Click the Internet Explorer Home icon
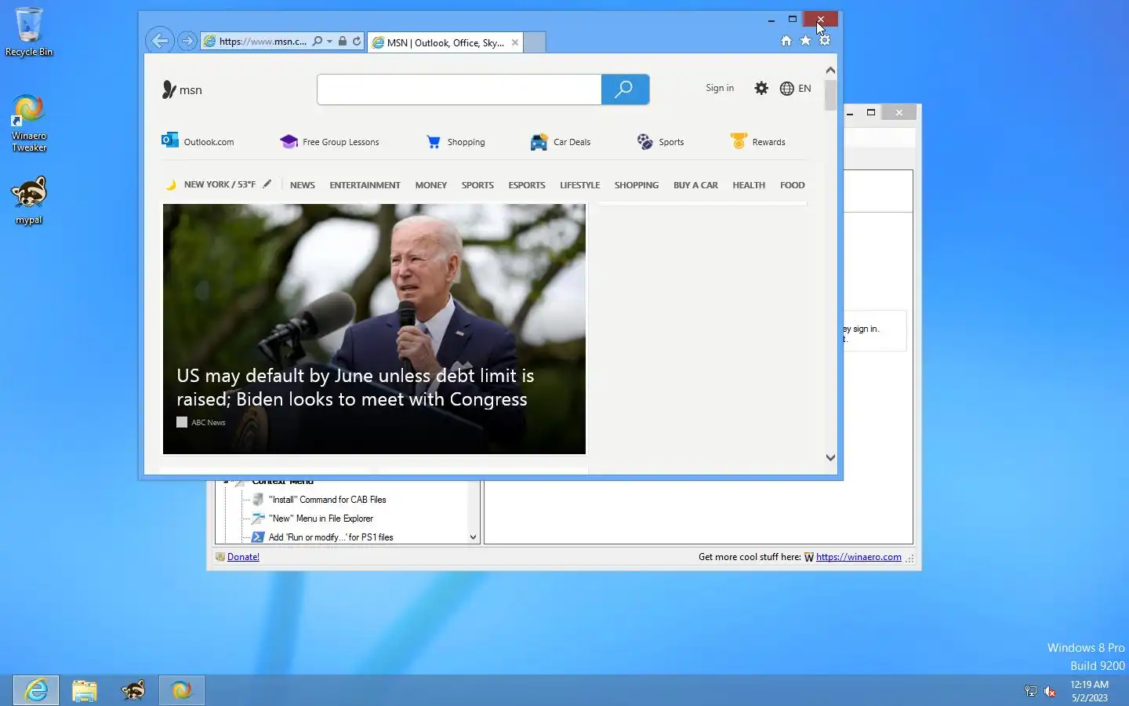Viewport: 1129px width, 706px height. (786, 41)
